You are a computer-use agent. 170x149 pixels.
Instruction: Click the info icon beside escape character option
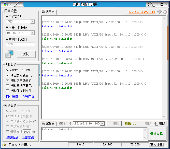click(35, 122)
